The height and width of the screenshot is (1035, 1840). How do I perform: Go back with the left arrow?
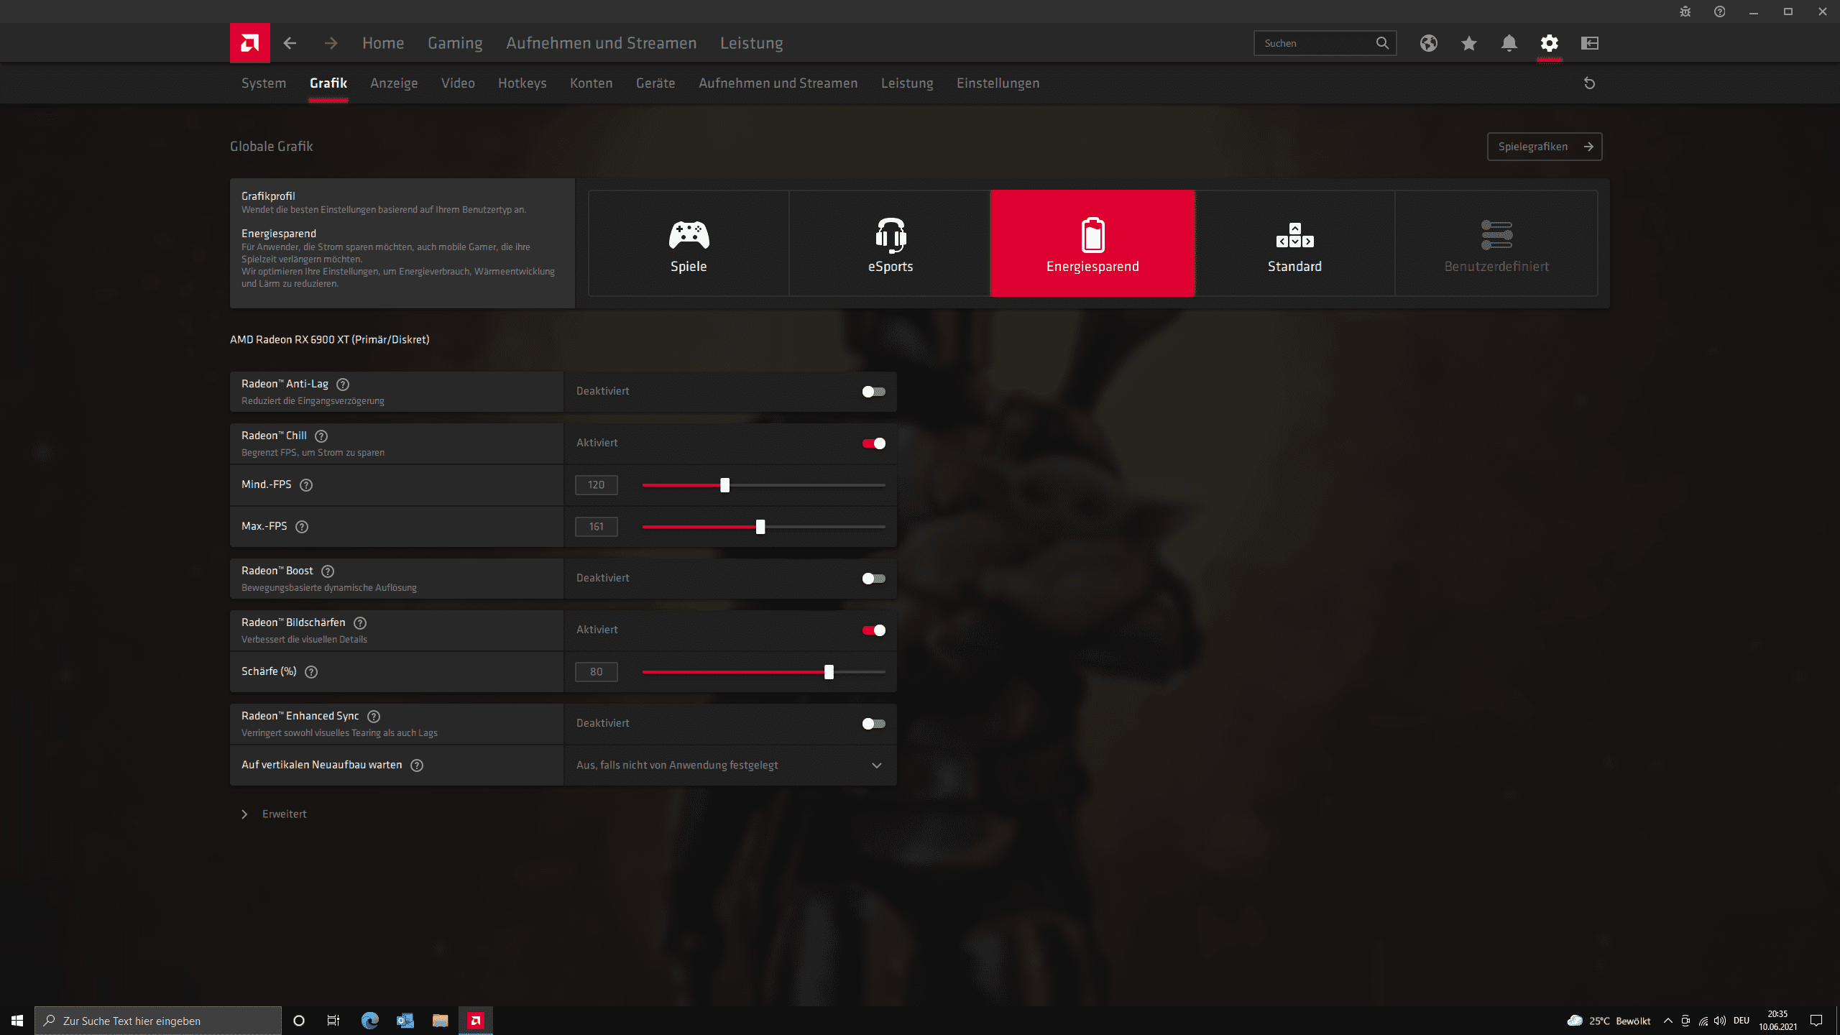pyautogui.click(x=290, y=43)
